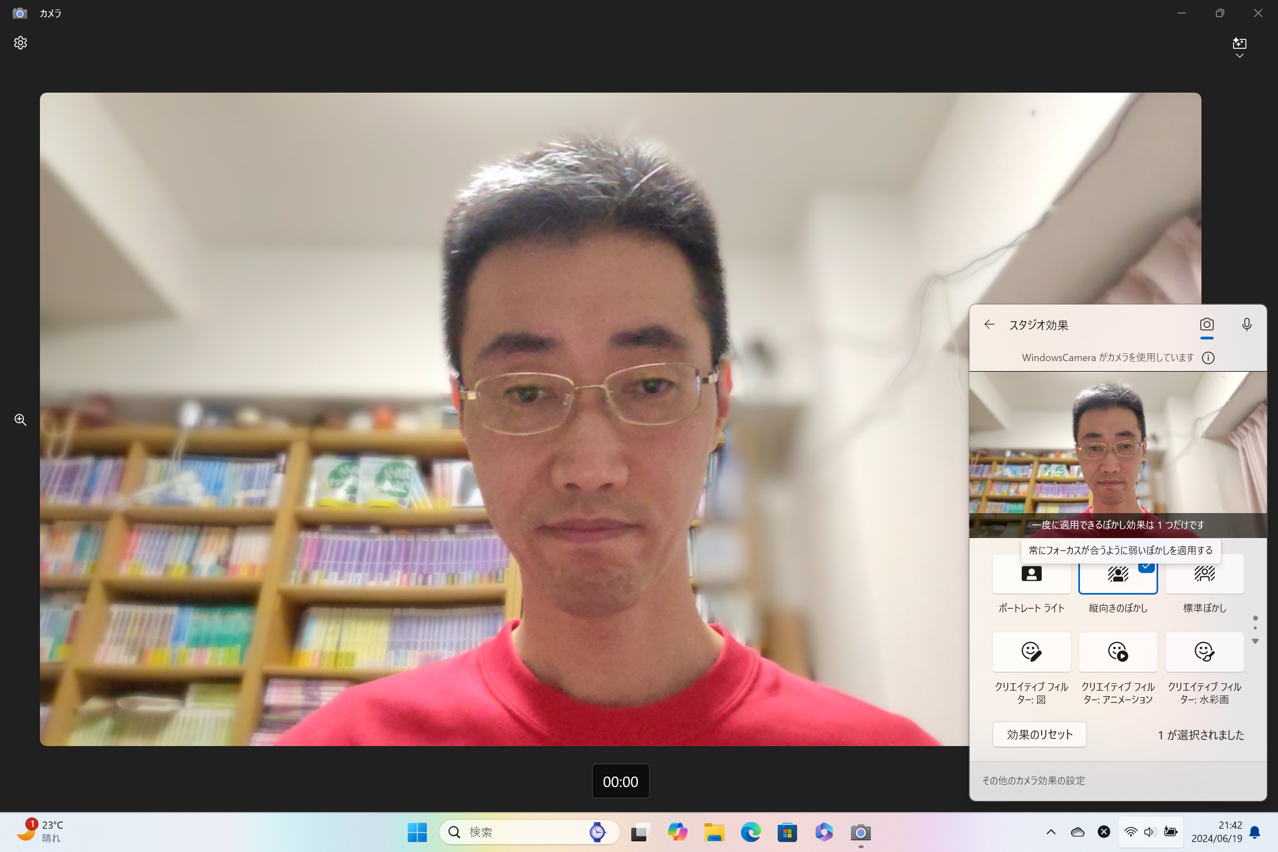The width and height of the screenshot is (1278, 852).
Task: Toggle クリエイティブ フィルター: 図
Action: point(1031,652)
